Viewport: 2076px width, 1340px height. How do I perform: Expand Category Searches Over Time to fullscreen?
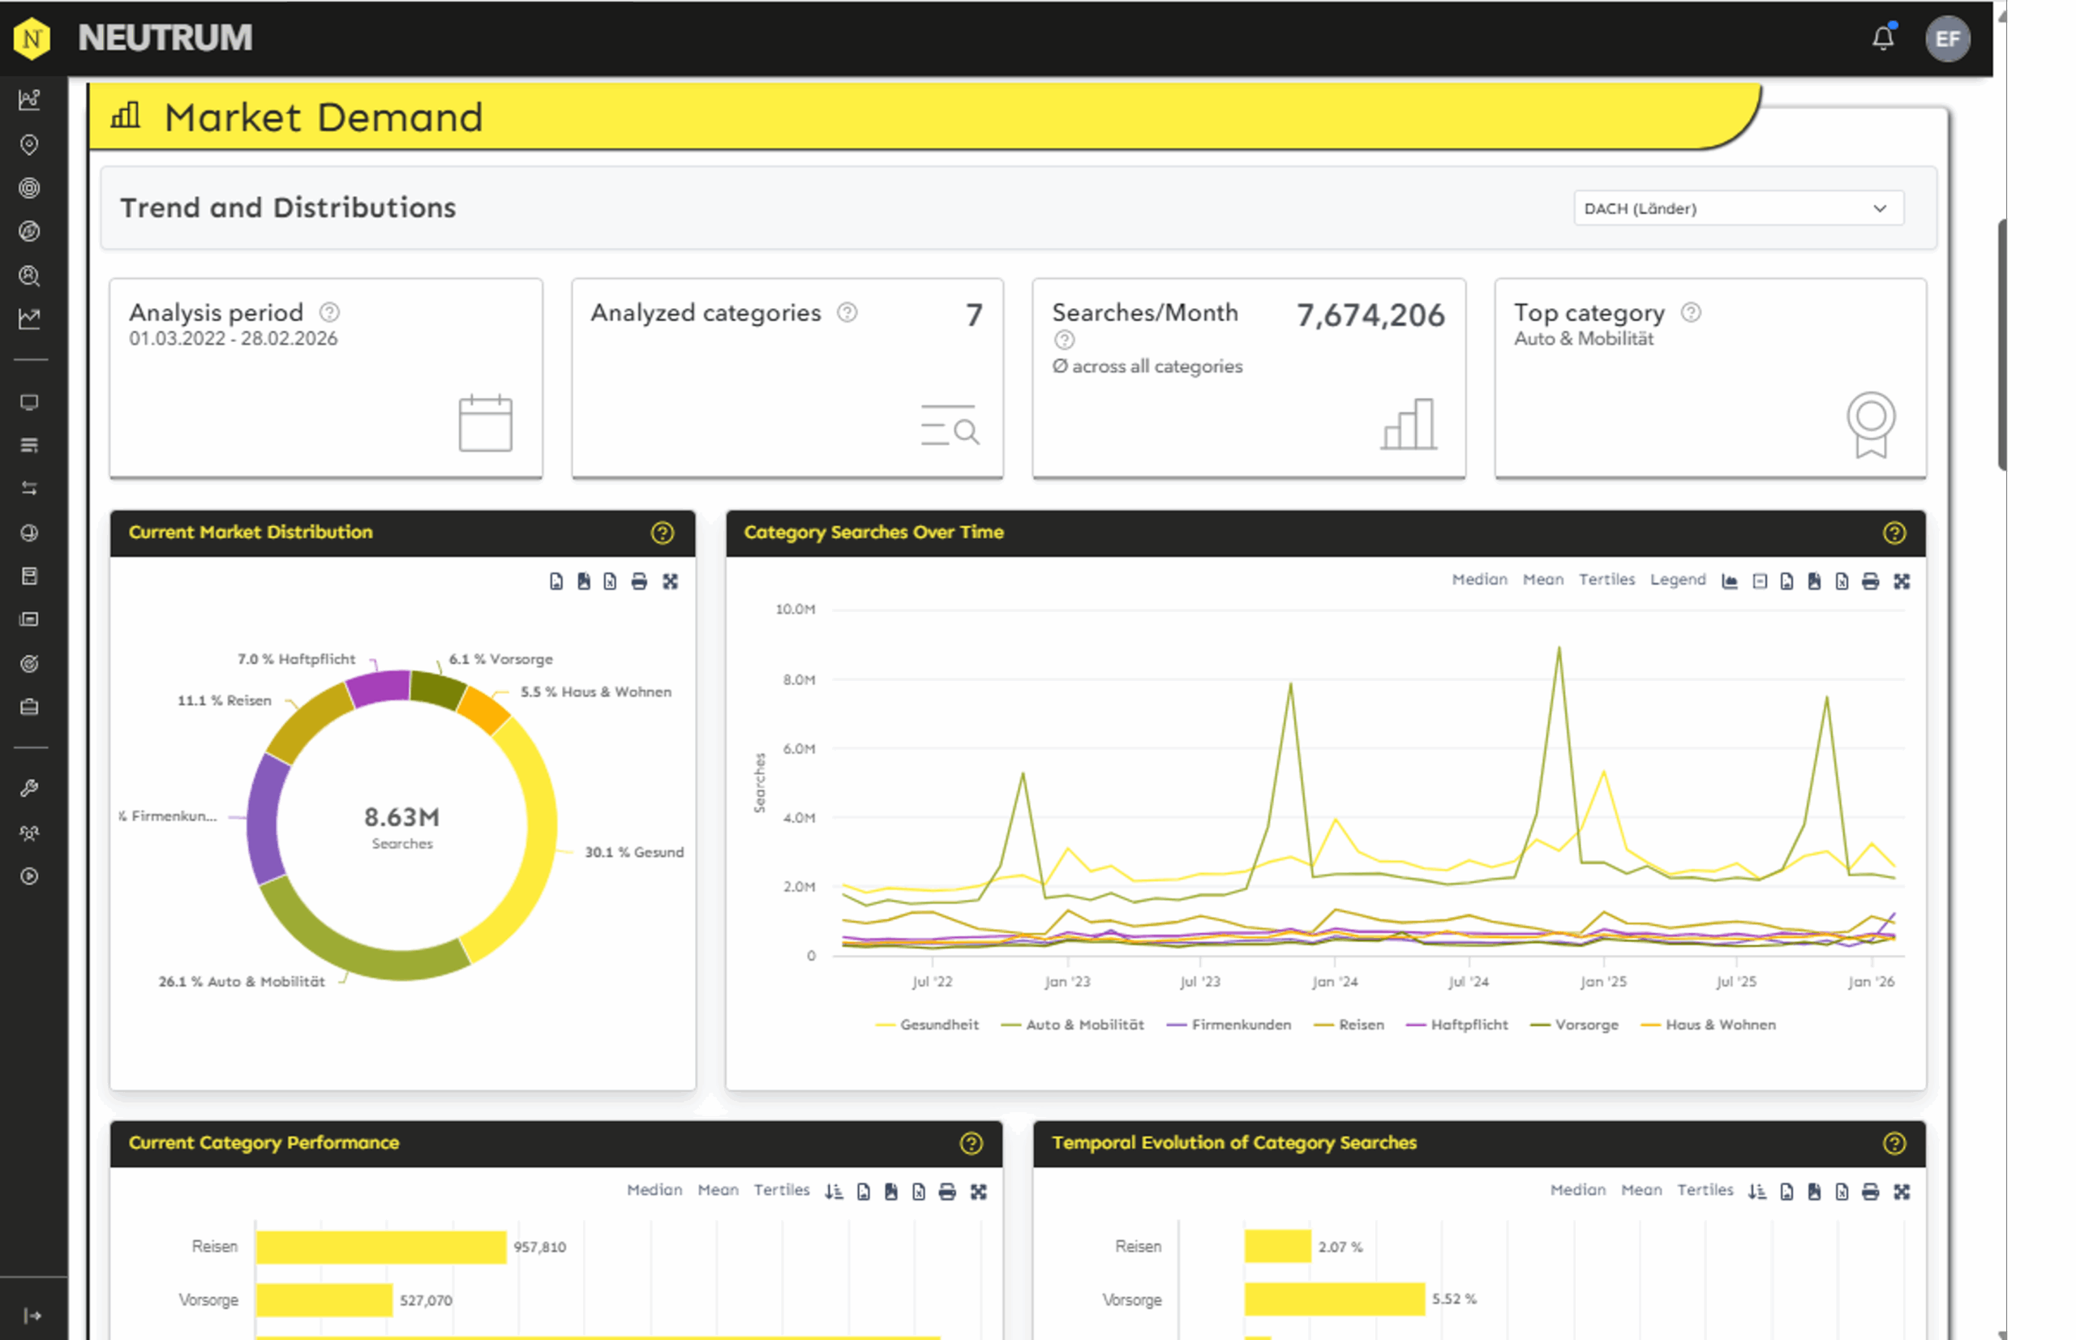tap(1902, 581)
